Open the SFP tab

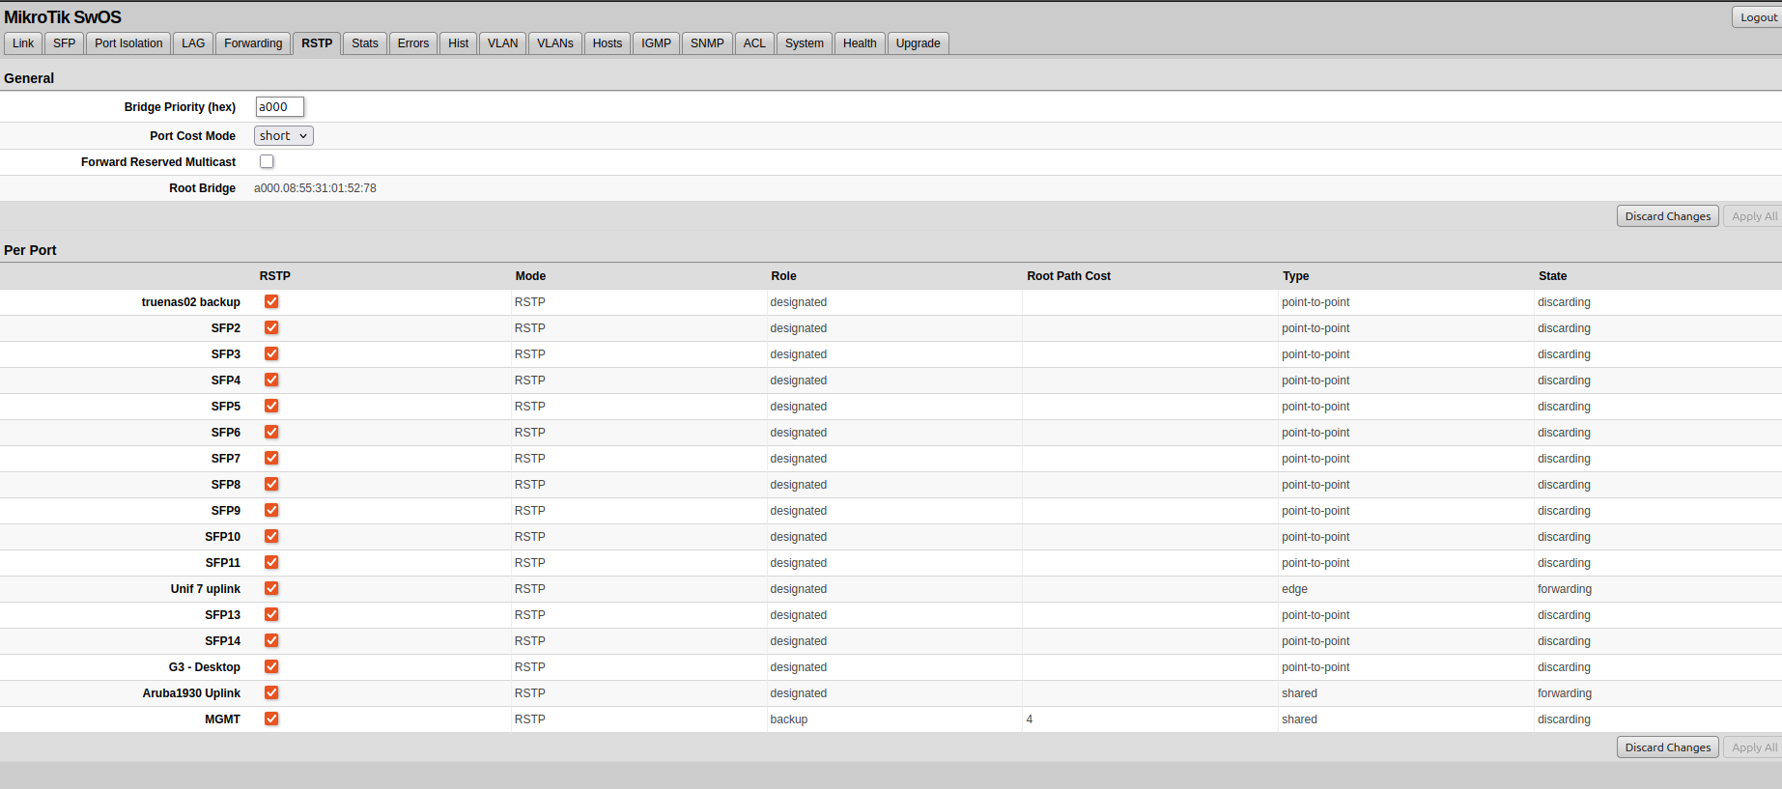(65, 43)
